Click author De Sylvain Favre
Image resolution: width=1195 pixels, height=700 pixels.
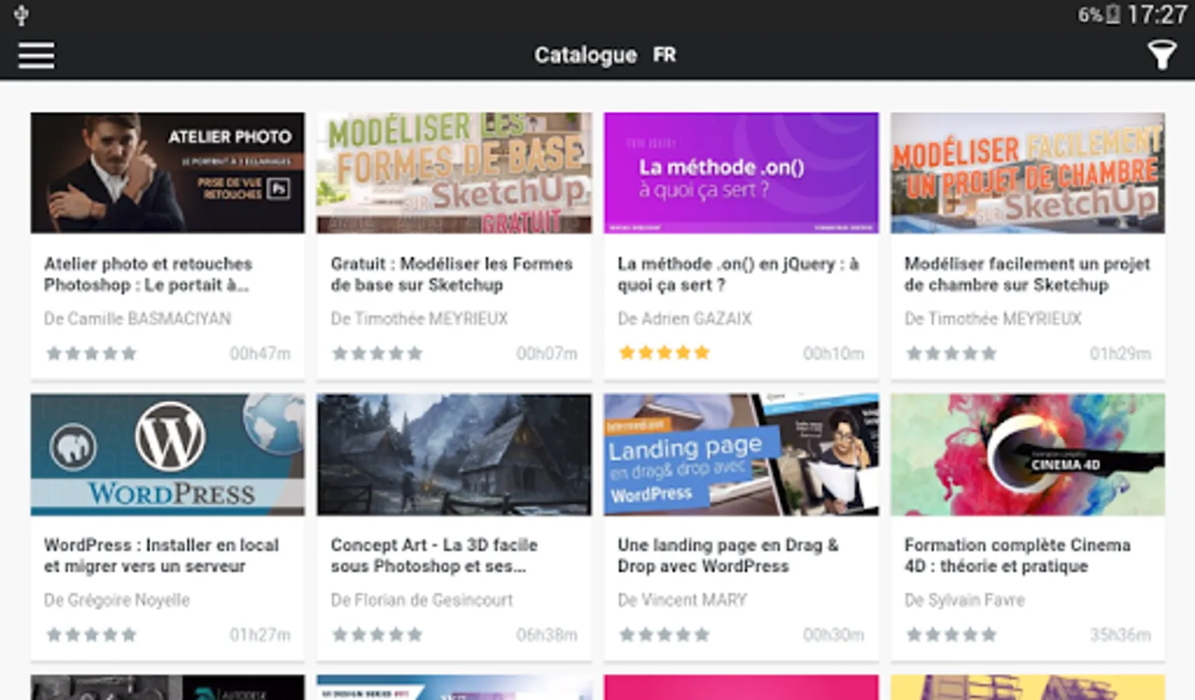(x=965, y=600)
